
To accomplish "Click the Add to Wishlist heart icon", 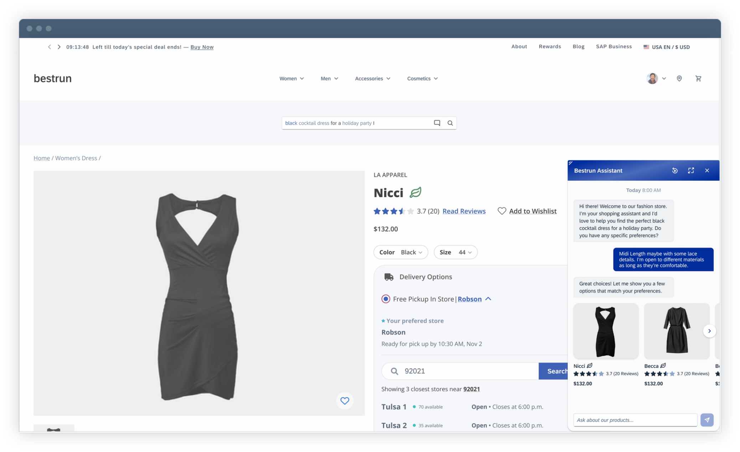I will tap(502, 211).
